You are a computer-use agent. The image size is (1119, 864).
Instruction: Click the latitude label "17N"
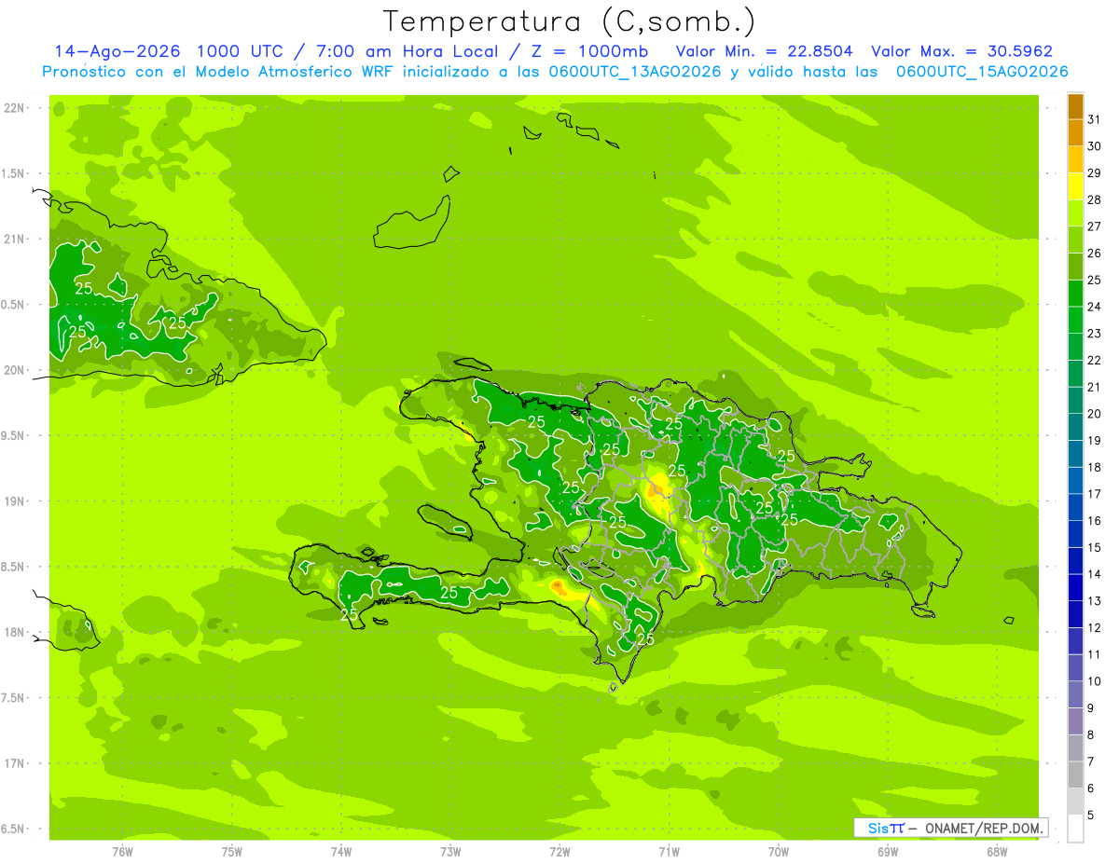click(13, 763)
